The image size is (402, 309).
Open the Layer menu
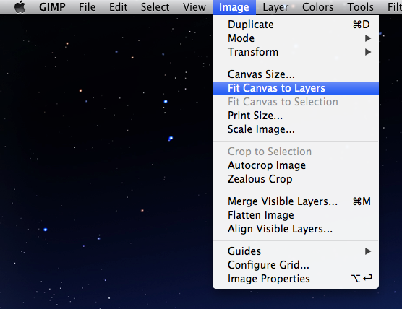pos(275,7)
